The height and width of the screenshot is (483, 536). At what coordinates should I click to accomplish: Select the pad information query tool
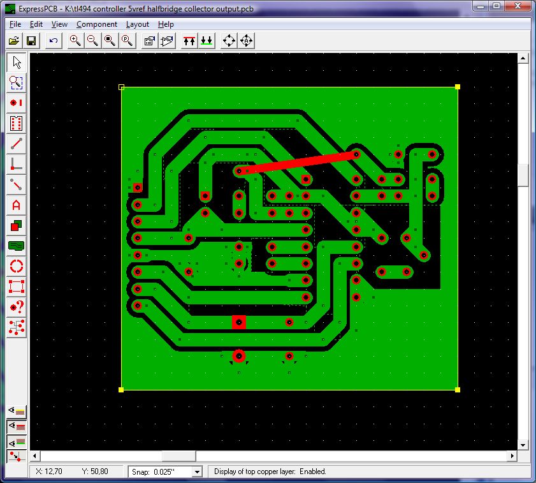pos(17,307)
